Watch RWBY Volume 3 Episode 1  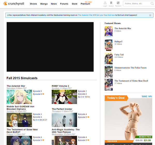coord(82,91)
